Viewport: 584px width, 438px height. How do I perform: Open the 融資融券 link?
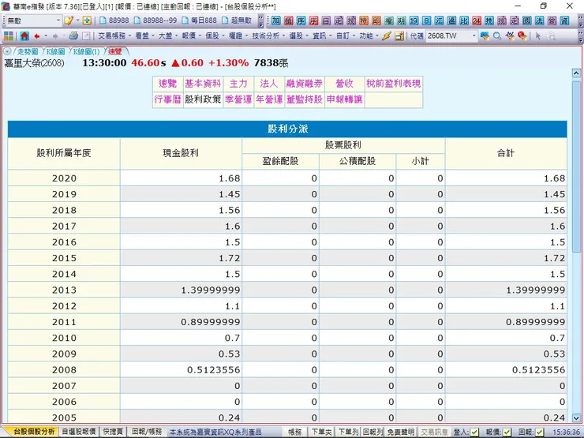305,84
